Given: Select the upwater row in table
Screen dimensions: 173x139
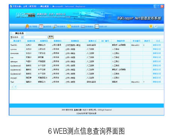Looking at the screenshot, I should point(87,49).
